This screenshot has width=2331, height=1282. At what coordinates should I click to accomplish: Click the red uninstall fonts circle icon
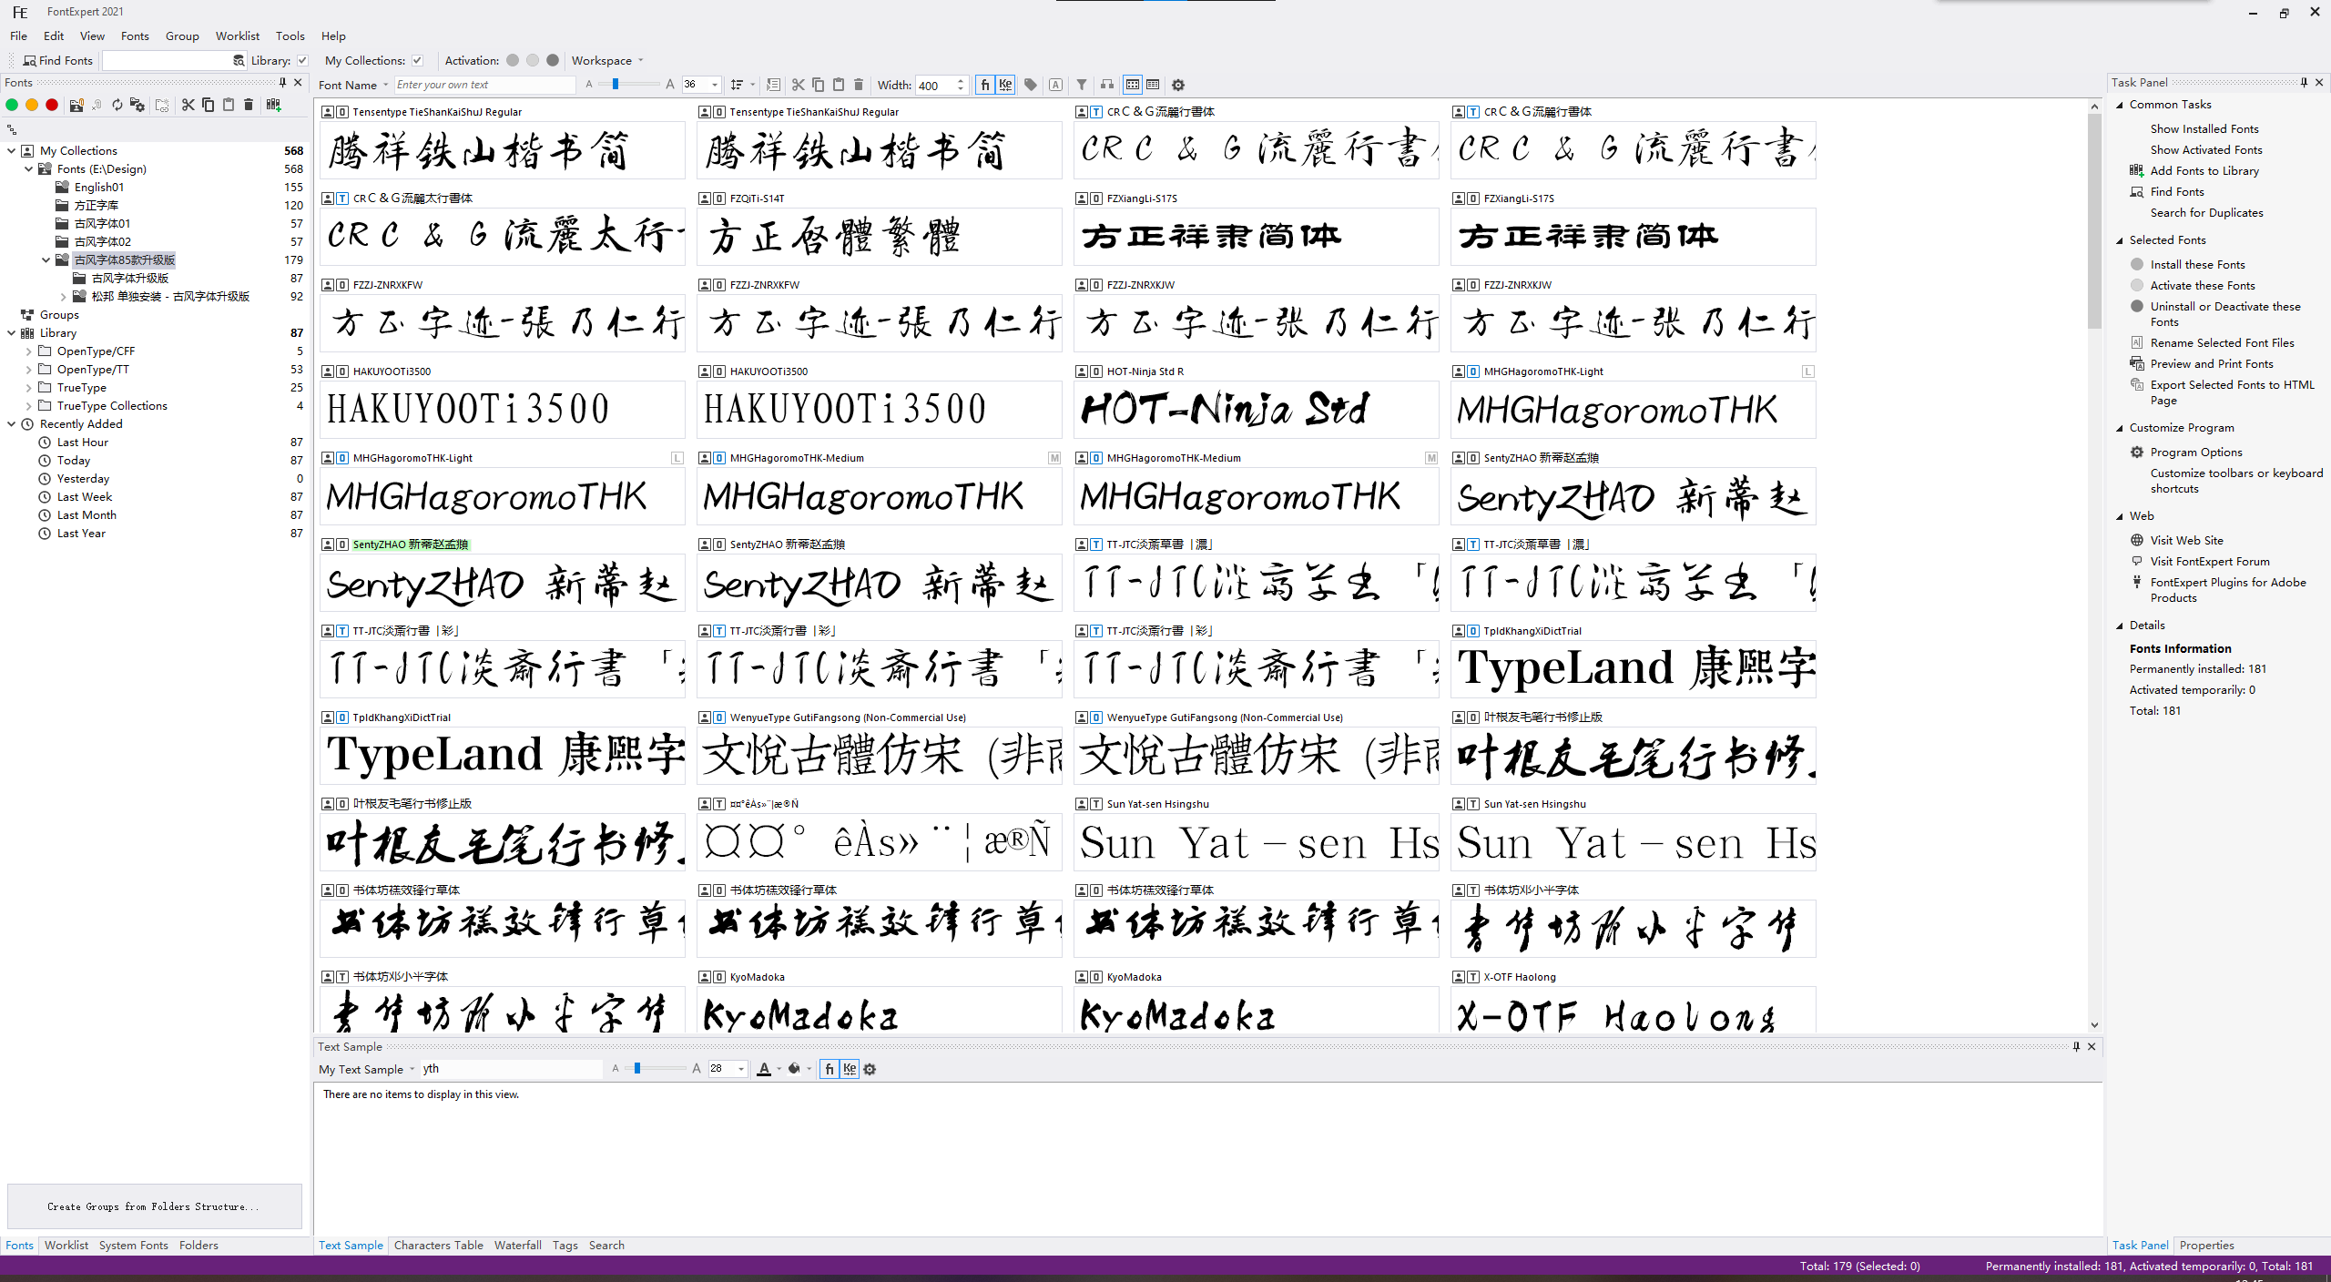point(52,105)
